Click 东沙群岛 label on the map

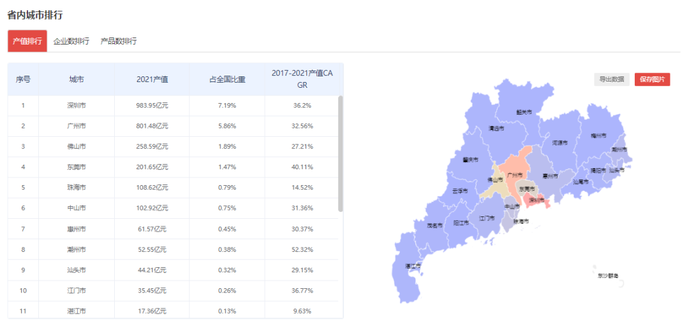(607, 275)
